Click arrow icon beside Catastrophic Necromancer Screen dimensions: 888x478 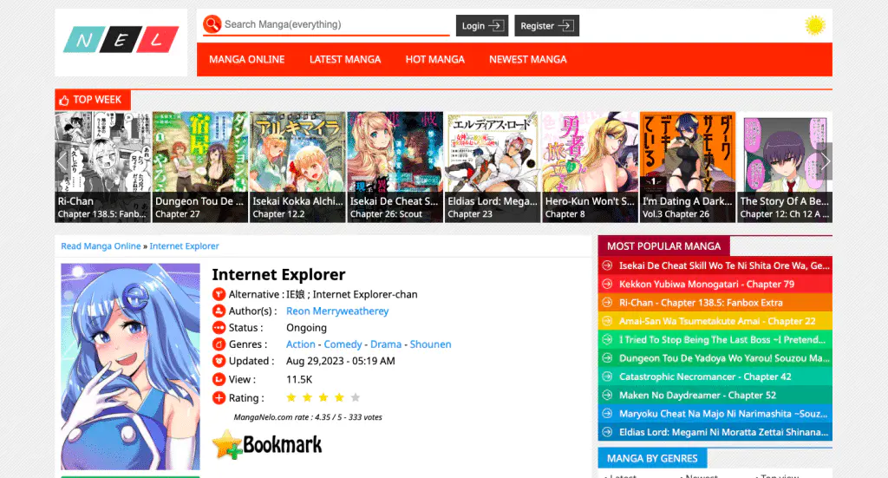[607, 377]
